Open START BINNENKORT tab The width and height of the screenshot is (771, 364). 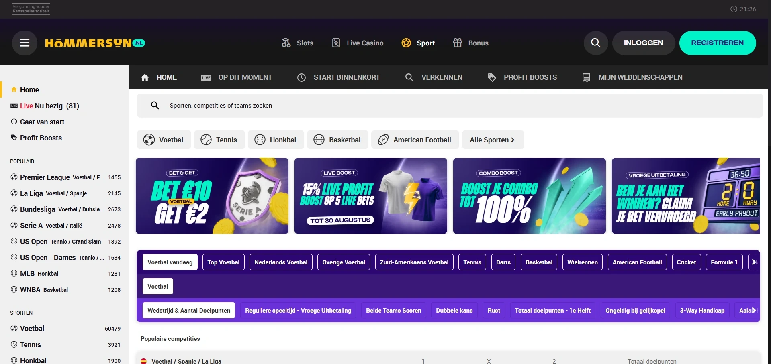point(338,77)
